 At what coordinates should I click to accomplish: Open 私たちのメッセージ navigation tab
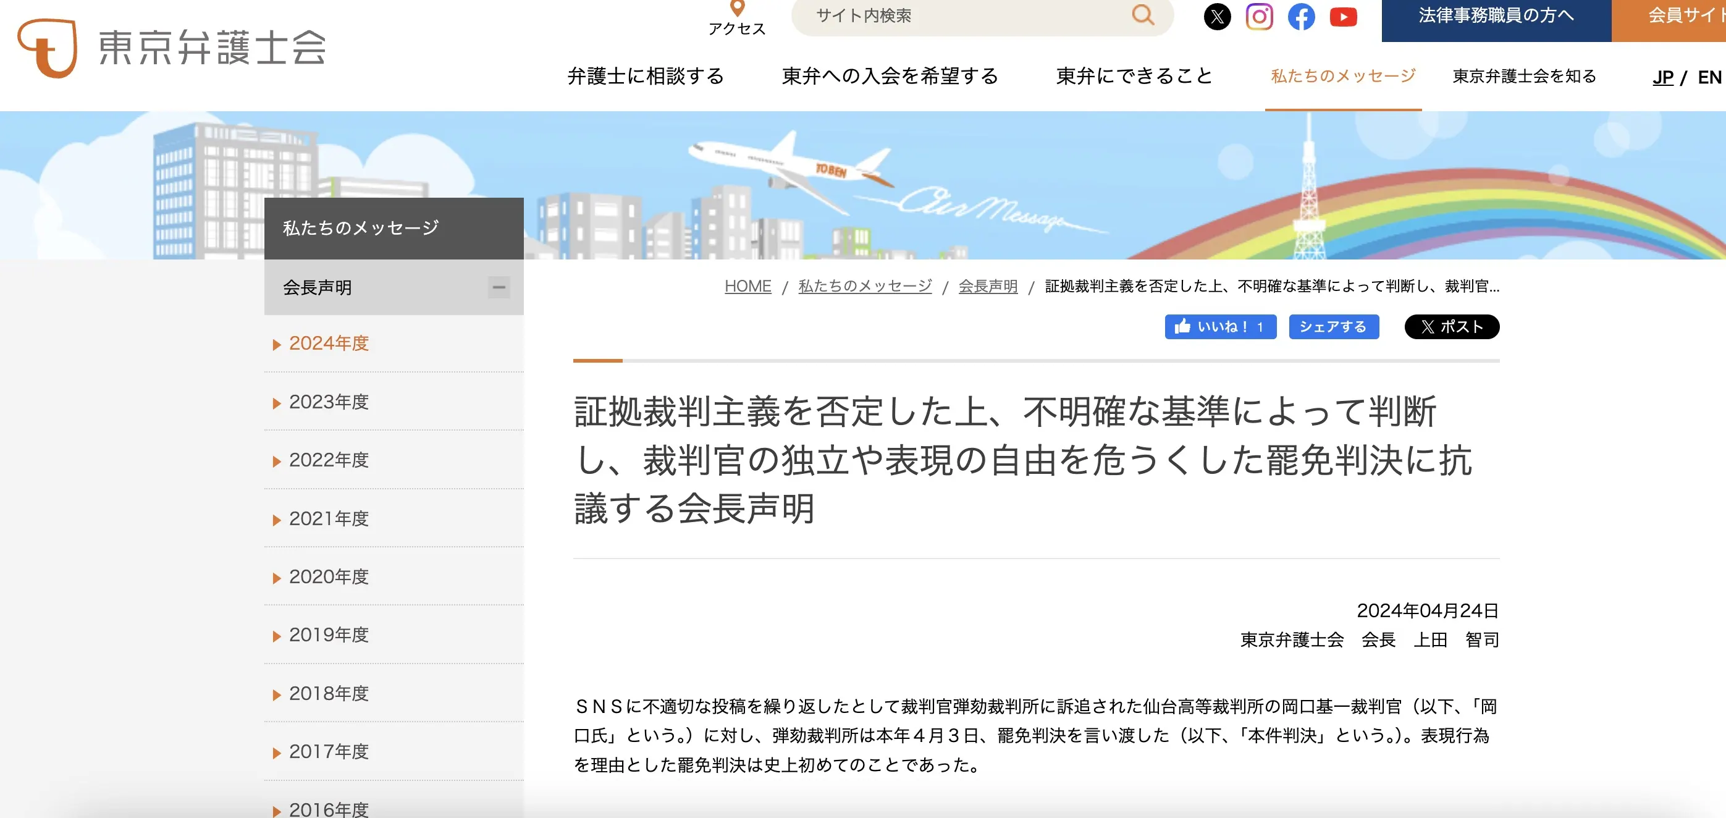pos(1343,77)
